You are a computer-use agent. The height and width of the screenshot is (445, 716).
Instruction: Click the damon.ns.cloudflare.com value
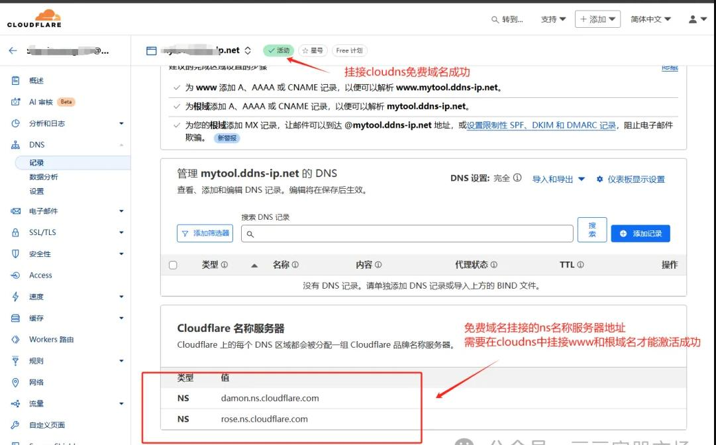270,398
